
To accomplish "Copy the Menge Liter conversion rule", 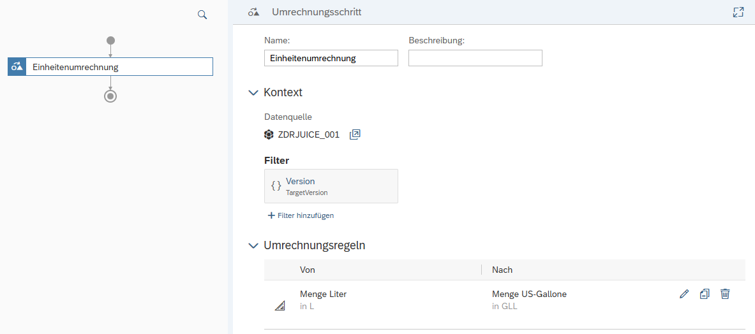I will pos(705,294).
